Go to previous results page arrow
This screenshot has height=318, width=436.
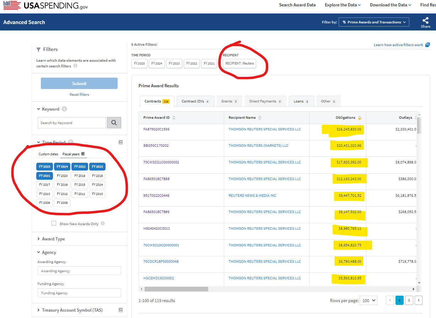(390, 300)
